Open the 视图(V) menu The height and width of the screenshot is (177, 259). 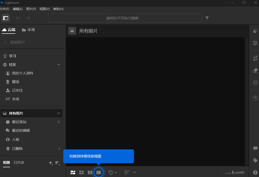tap(45, 9)
